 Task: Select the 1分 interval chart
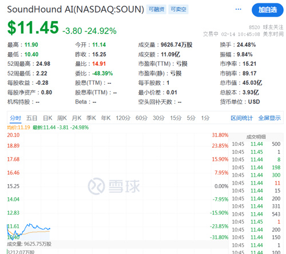coord(205,118)
